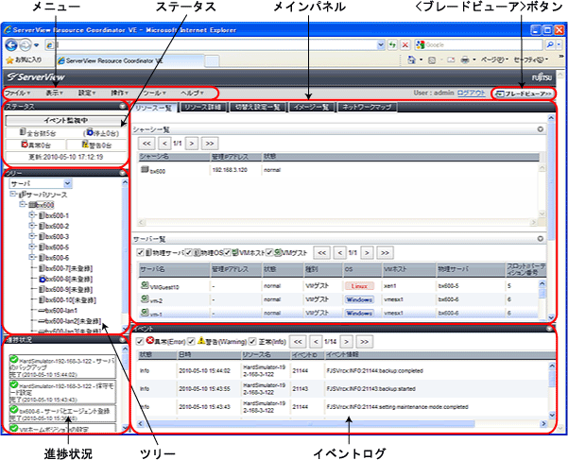Click the VMGuest10 server icon
568x460 pixels.
pos(145,285)
